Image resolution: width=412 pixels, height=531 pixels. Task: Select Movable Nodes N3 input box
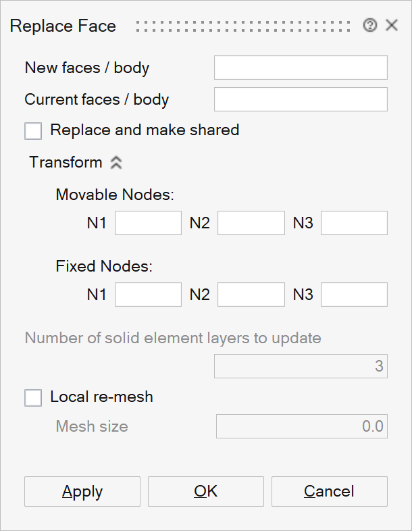354,223
